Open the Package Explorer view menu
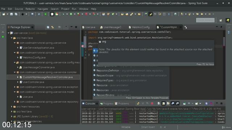 (x=66, y=27)
